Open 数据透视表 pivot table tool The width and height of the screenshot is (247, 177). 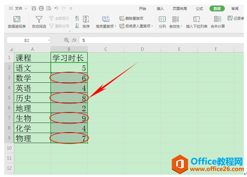[17, 22]
